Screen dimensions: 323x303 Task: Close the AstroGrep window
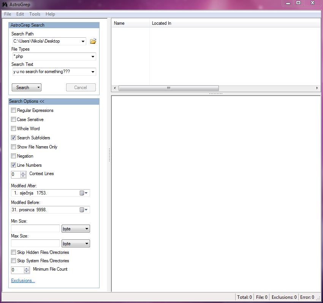(312, 3)
